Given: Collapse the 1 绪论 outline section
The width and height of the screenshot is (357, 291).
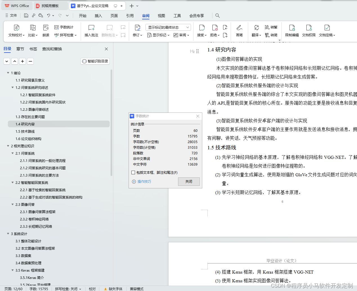Looking at the screenshot, I should point(8,73).
